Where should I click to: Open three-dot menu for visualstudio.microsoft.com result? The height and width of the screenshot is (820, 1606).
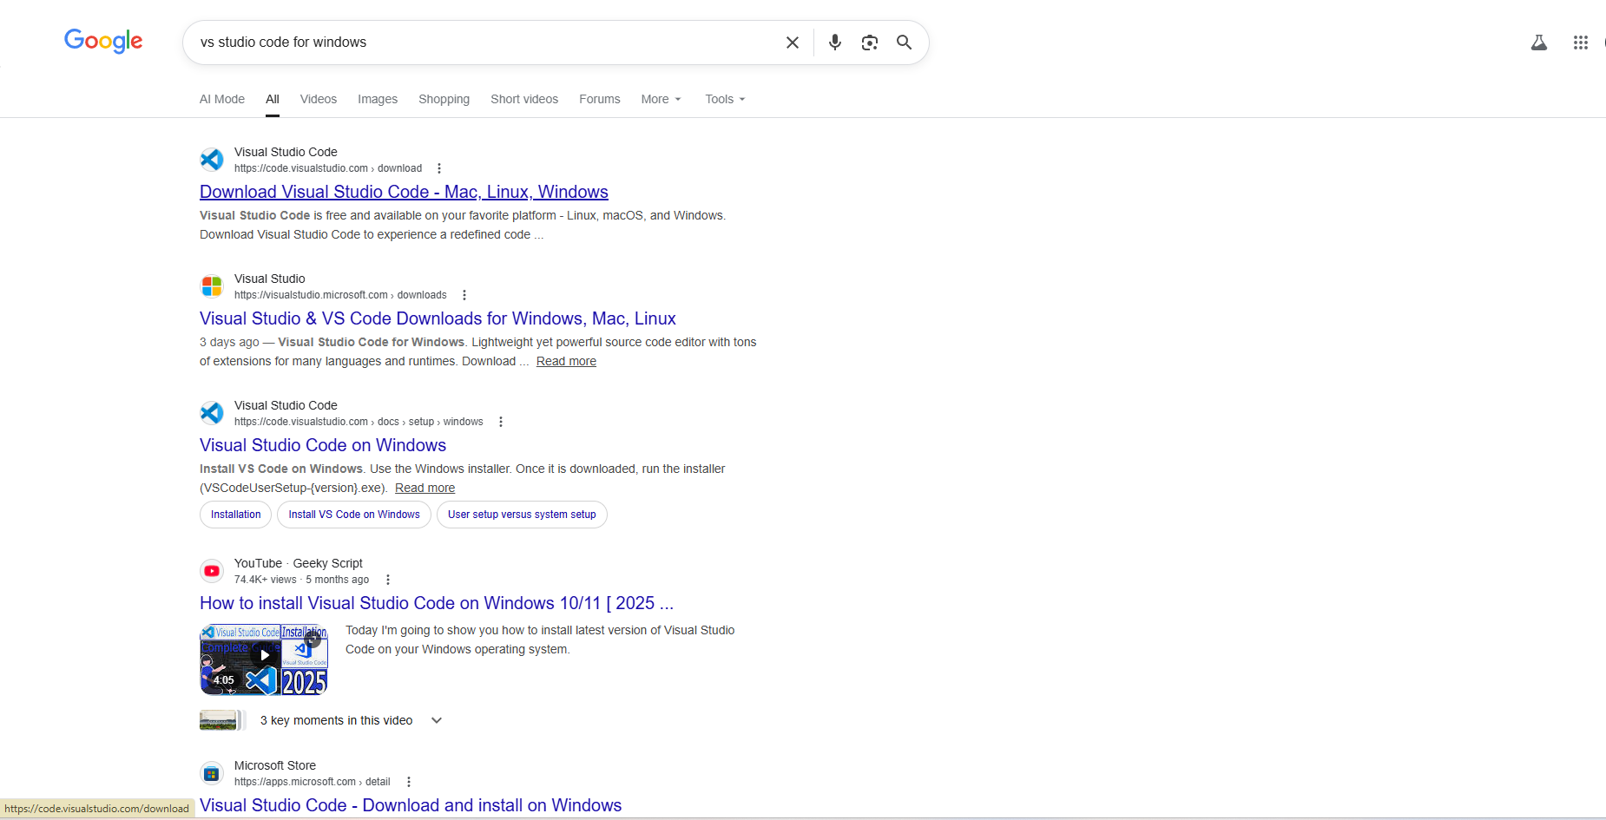click(464, 295)
